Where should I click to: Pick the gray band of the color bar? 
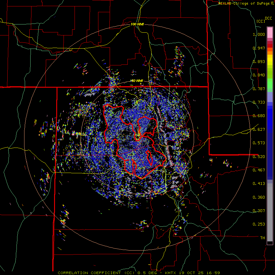(270, 212)
